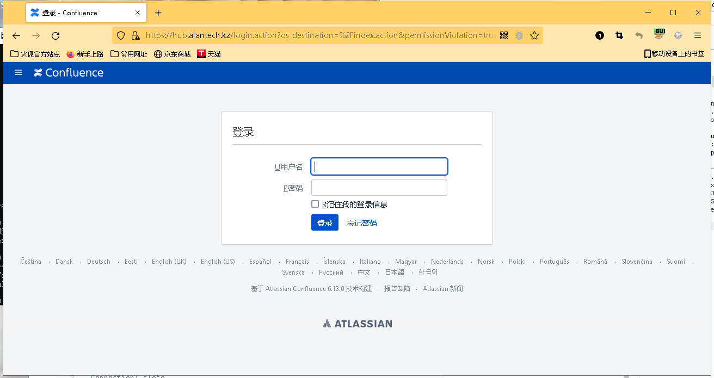
Task: Open the Confluence sidebar hamburger menu
Action: click(x=19, y=72)
